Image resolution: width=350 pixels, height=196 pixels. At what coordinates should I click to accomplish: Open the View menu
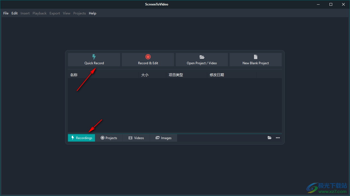point(67,13)
